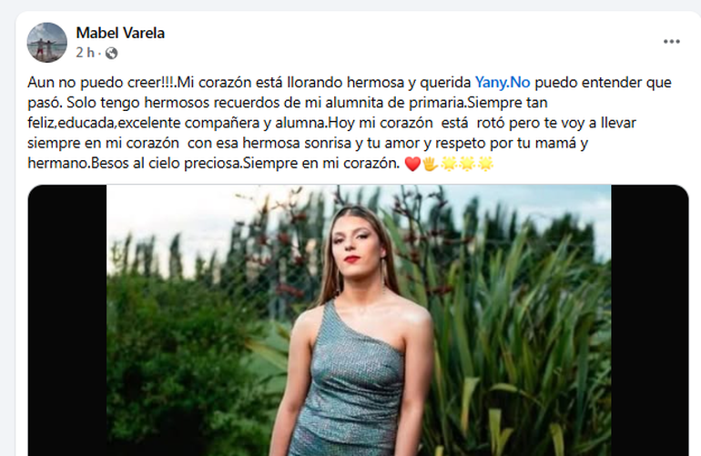
Task: Click the middle star emoji
Action: click(467, 164)
